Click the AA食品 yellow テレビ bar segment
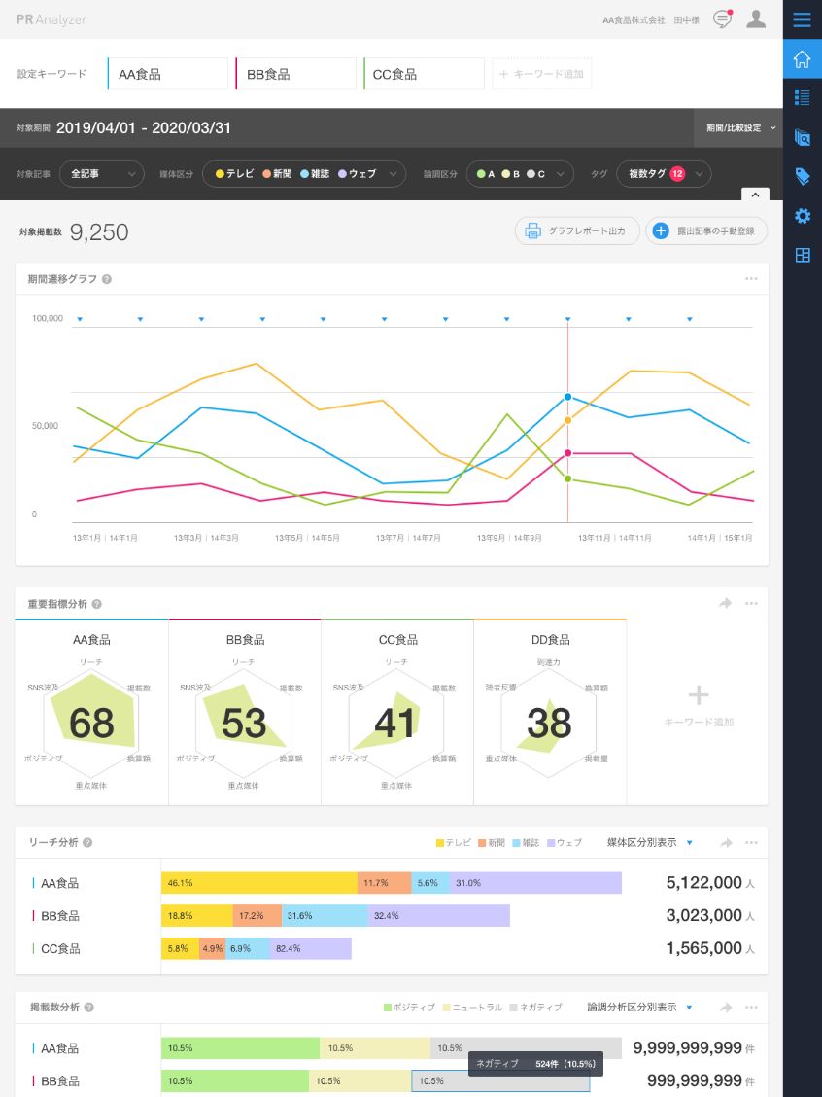 tap(258, 883)
